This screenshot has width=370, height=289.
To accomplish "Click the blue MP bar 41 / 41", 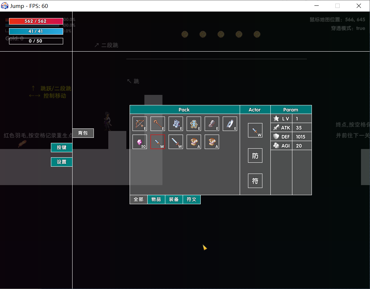I will click(x=36, y=31).
